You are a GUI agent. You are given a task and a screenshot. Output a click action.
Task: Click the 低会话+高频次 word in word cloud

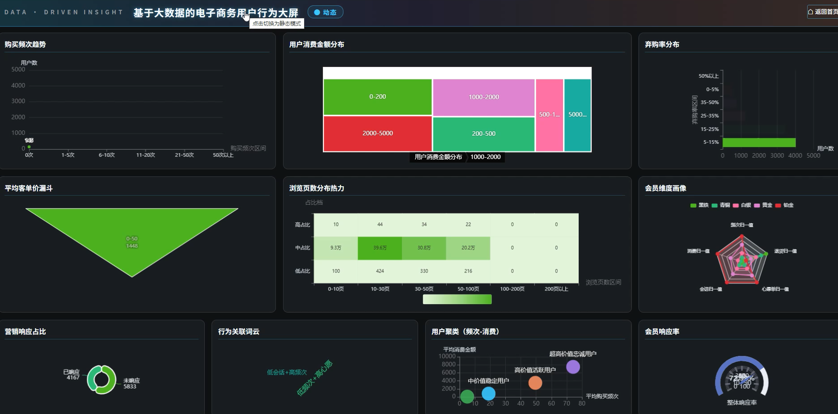coord(287,372)
